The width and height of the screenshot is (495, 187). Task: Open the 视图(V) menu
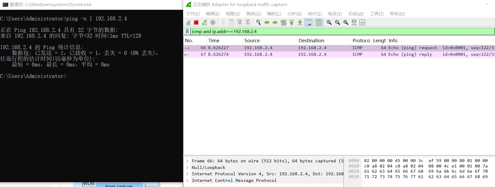(233, 14)
